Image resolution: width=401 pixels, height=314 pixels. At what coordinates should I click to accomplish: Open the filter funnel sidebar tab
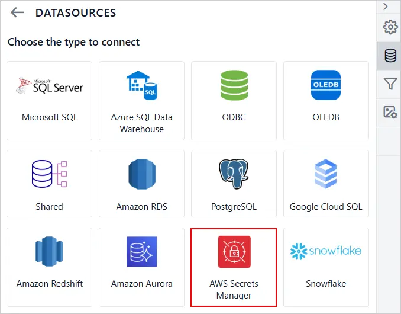(x=390, y=84)
